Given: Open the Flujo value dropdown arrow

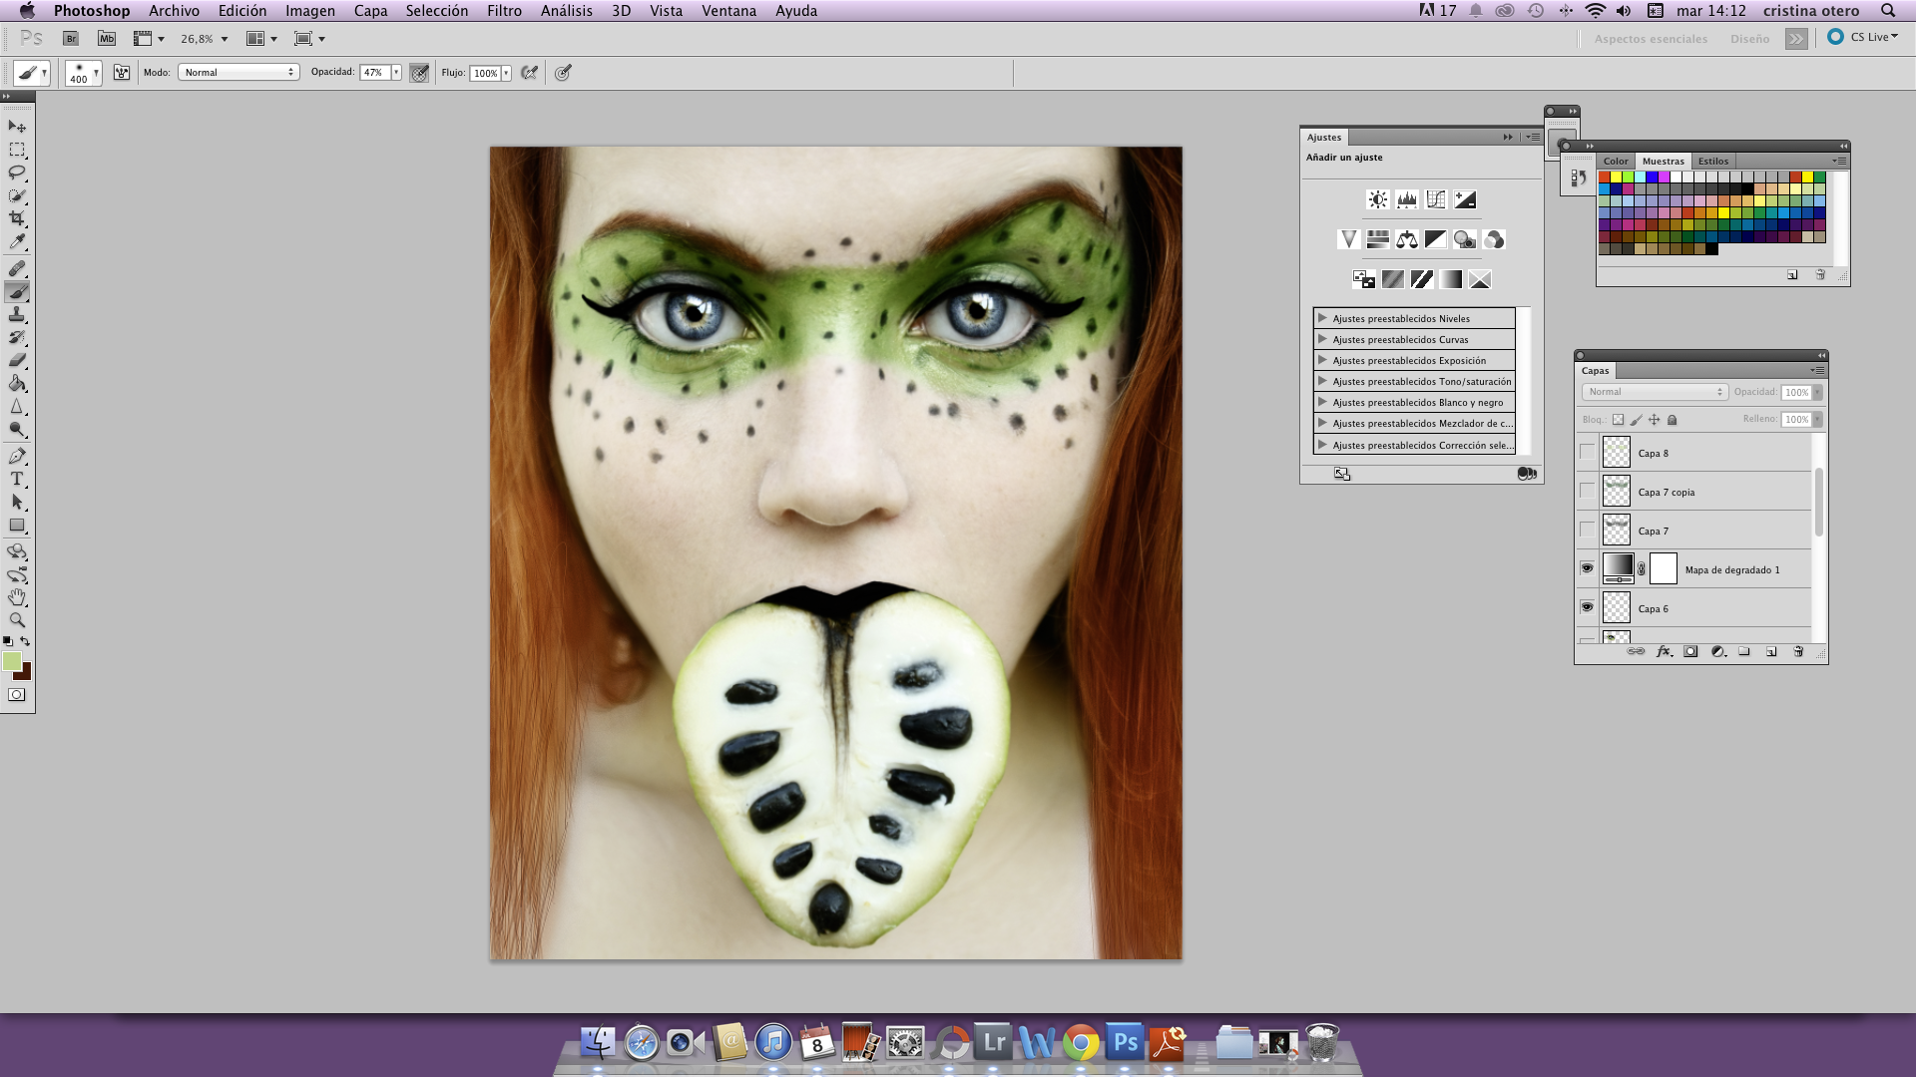Looking at the screenshot, I should pos(507,73).
